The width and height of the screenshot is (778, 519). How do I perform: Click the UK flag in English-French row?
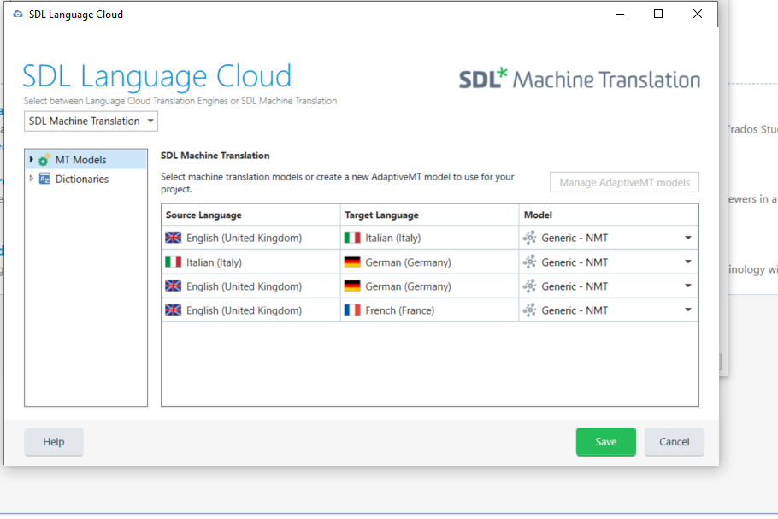pyautogui.click(x=174, y=310)
